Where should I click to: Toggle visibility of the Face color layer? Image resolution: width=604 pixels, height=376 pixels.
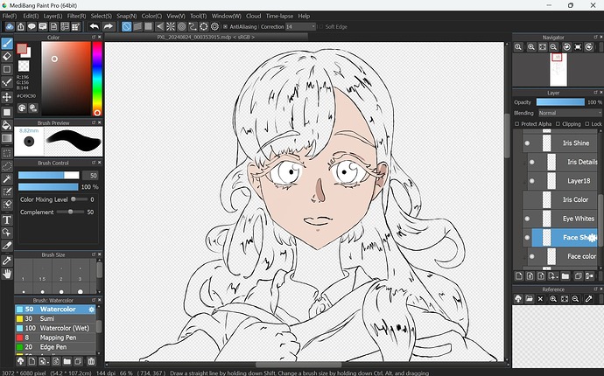tap(532, 256)
